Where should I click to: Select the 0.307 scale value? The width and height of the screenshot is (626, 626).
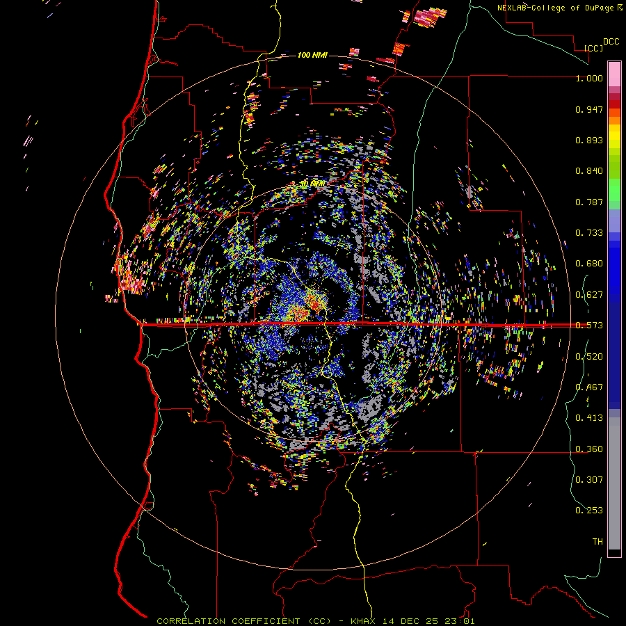[589, 480]
